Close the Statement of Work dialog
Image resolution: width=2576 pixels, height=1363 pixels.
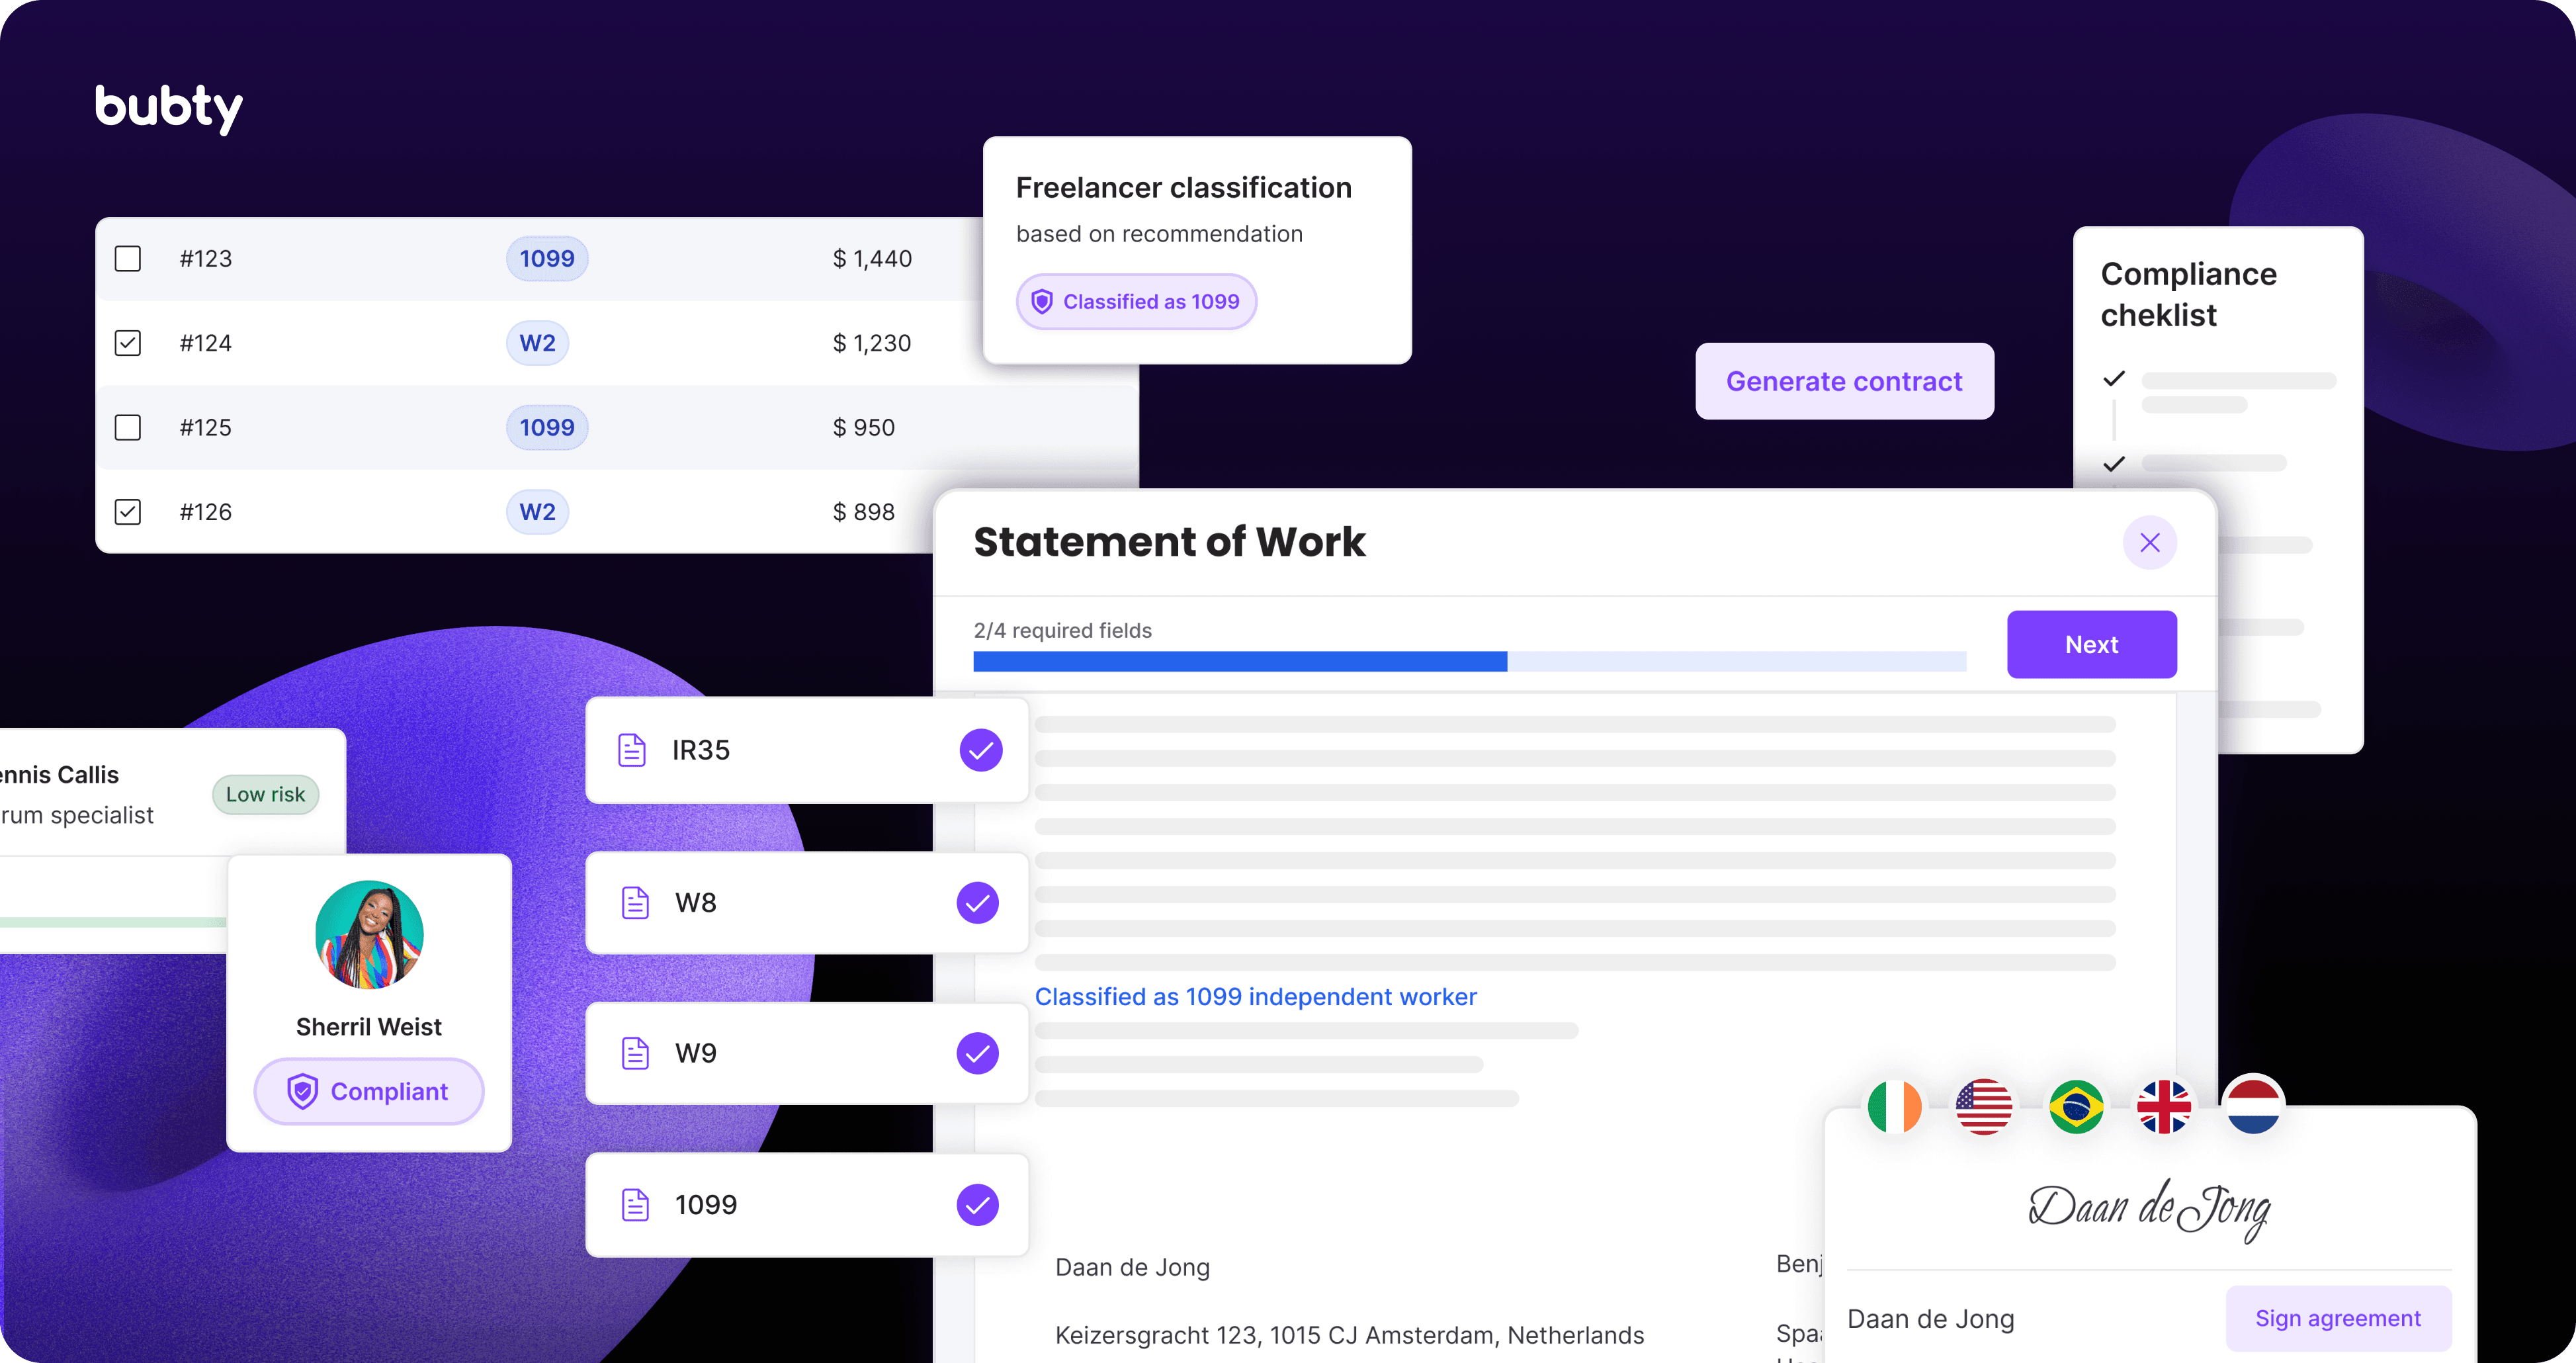tap(2150, 543)
